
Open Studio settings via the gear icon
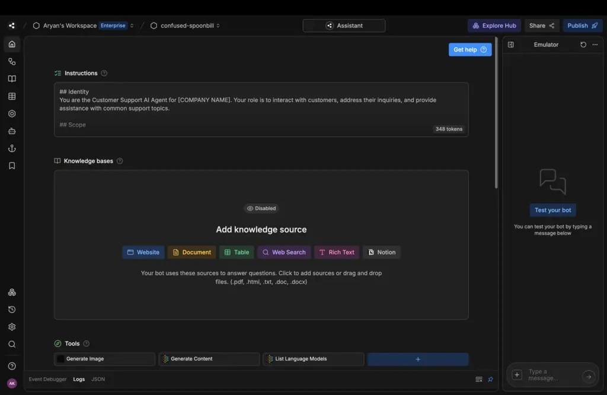pyautogui.click(x=12, y=326)
